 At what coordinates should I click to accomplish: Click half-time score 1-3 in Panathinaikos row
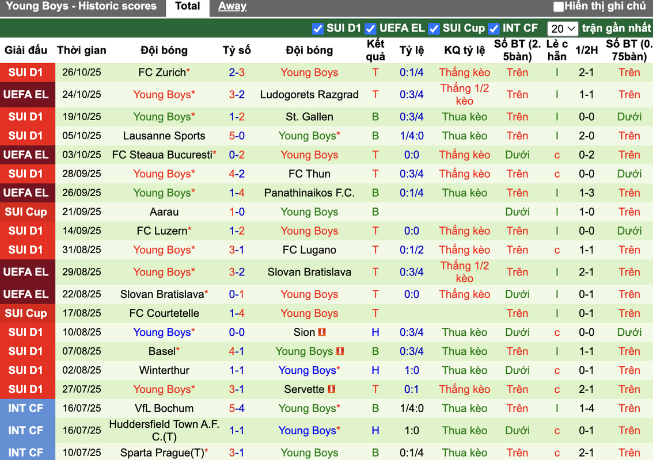586,193
